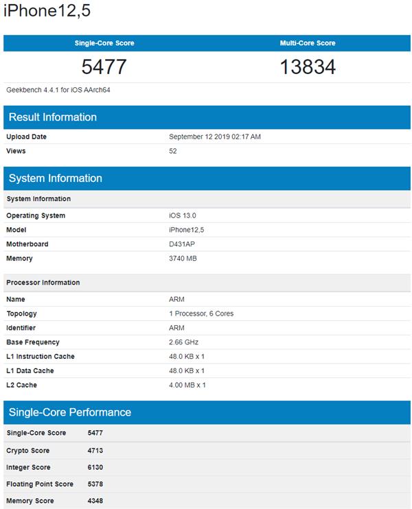412x509 pixels.
Task: Select the Integer Score label
Action: pyautogui.click(x=28, y=467)
